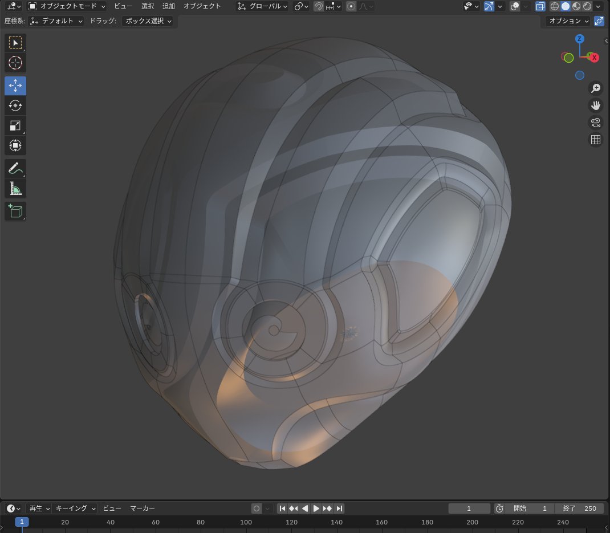
Task: Open the キーイング menu
Action: point(75,508)
